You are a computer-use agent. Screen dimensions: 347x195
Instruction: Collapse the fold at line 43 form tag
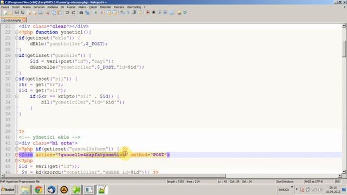pos(17,155)
